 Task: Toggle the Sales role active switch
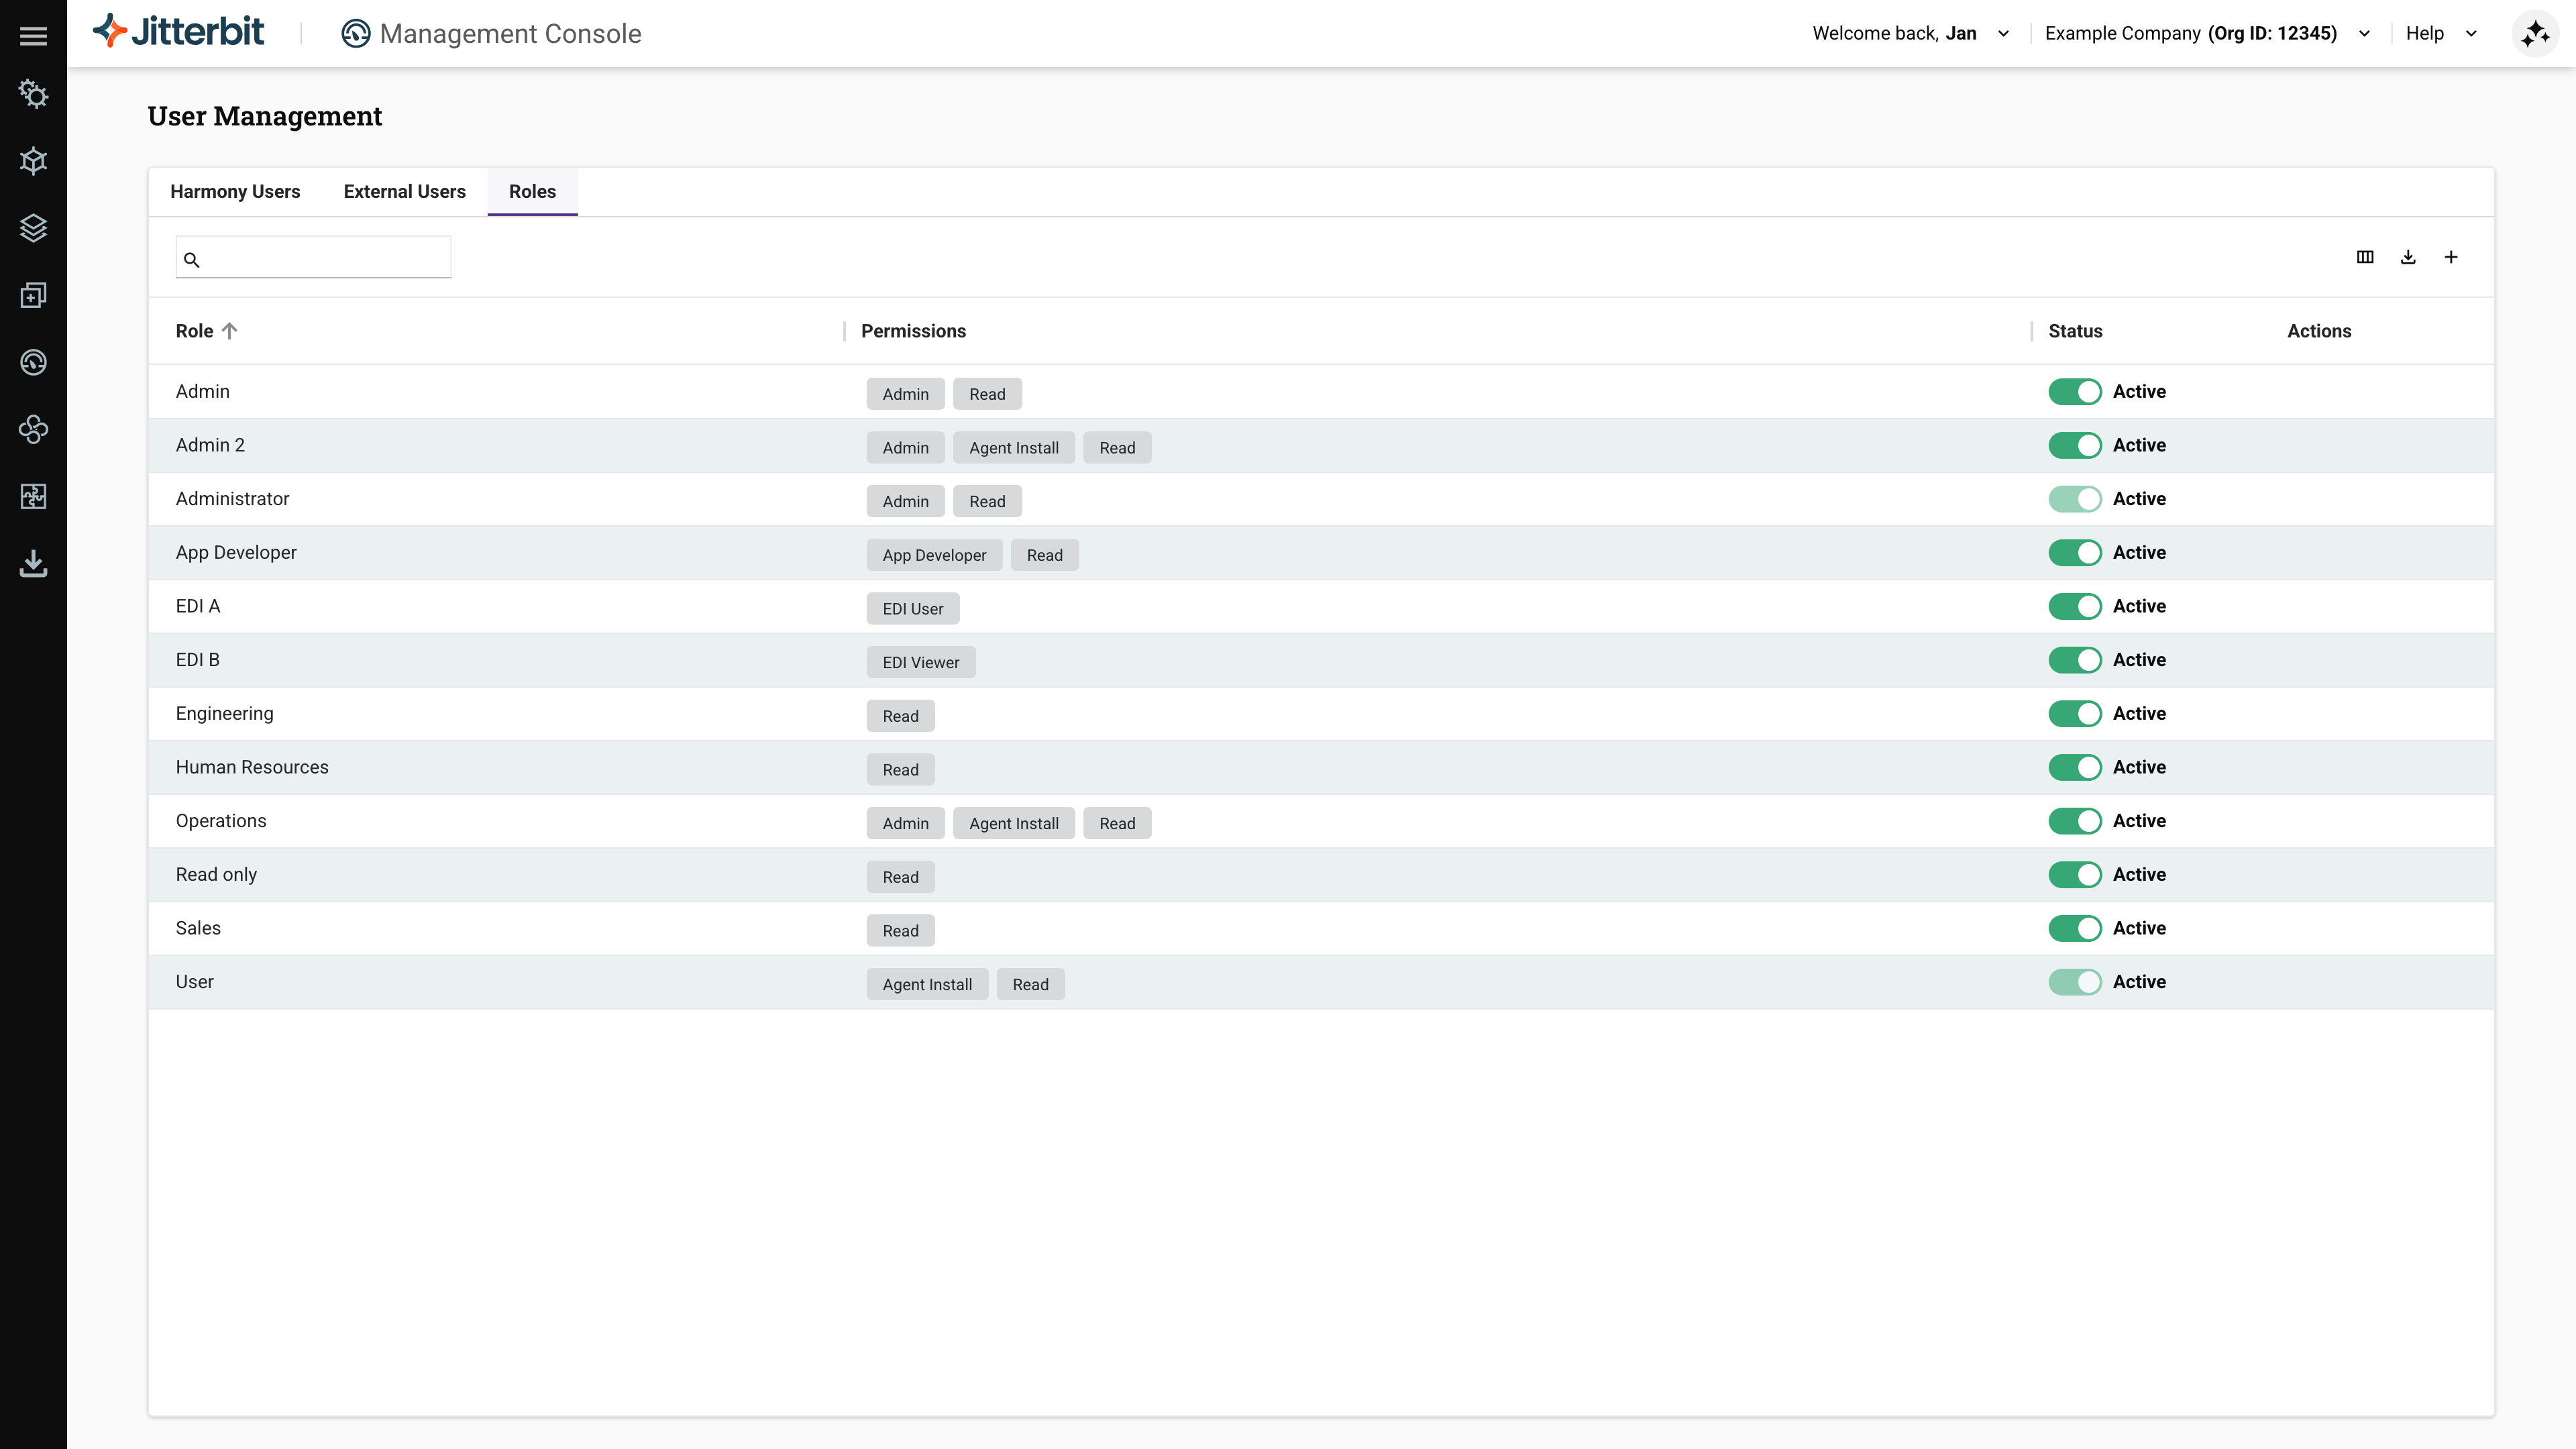point(2074,928)
